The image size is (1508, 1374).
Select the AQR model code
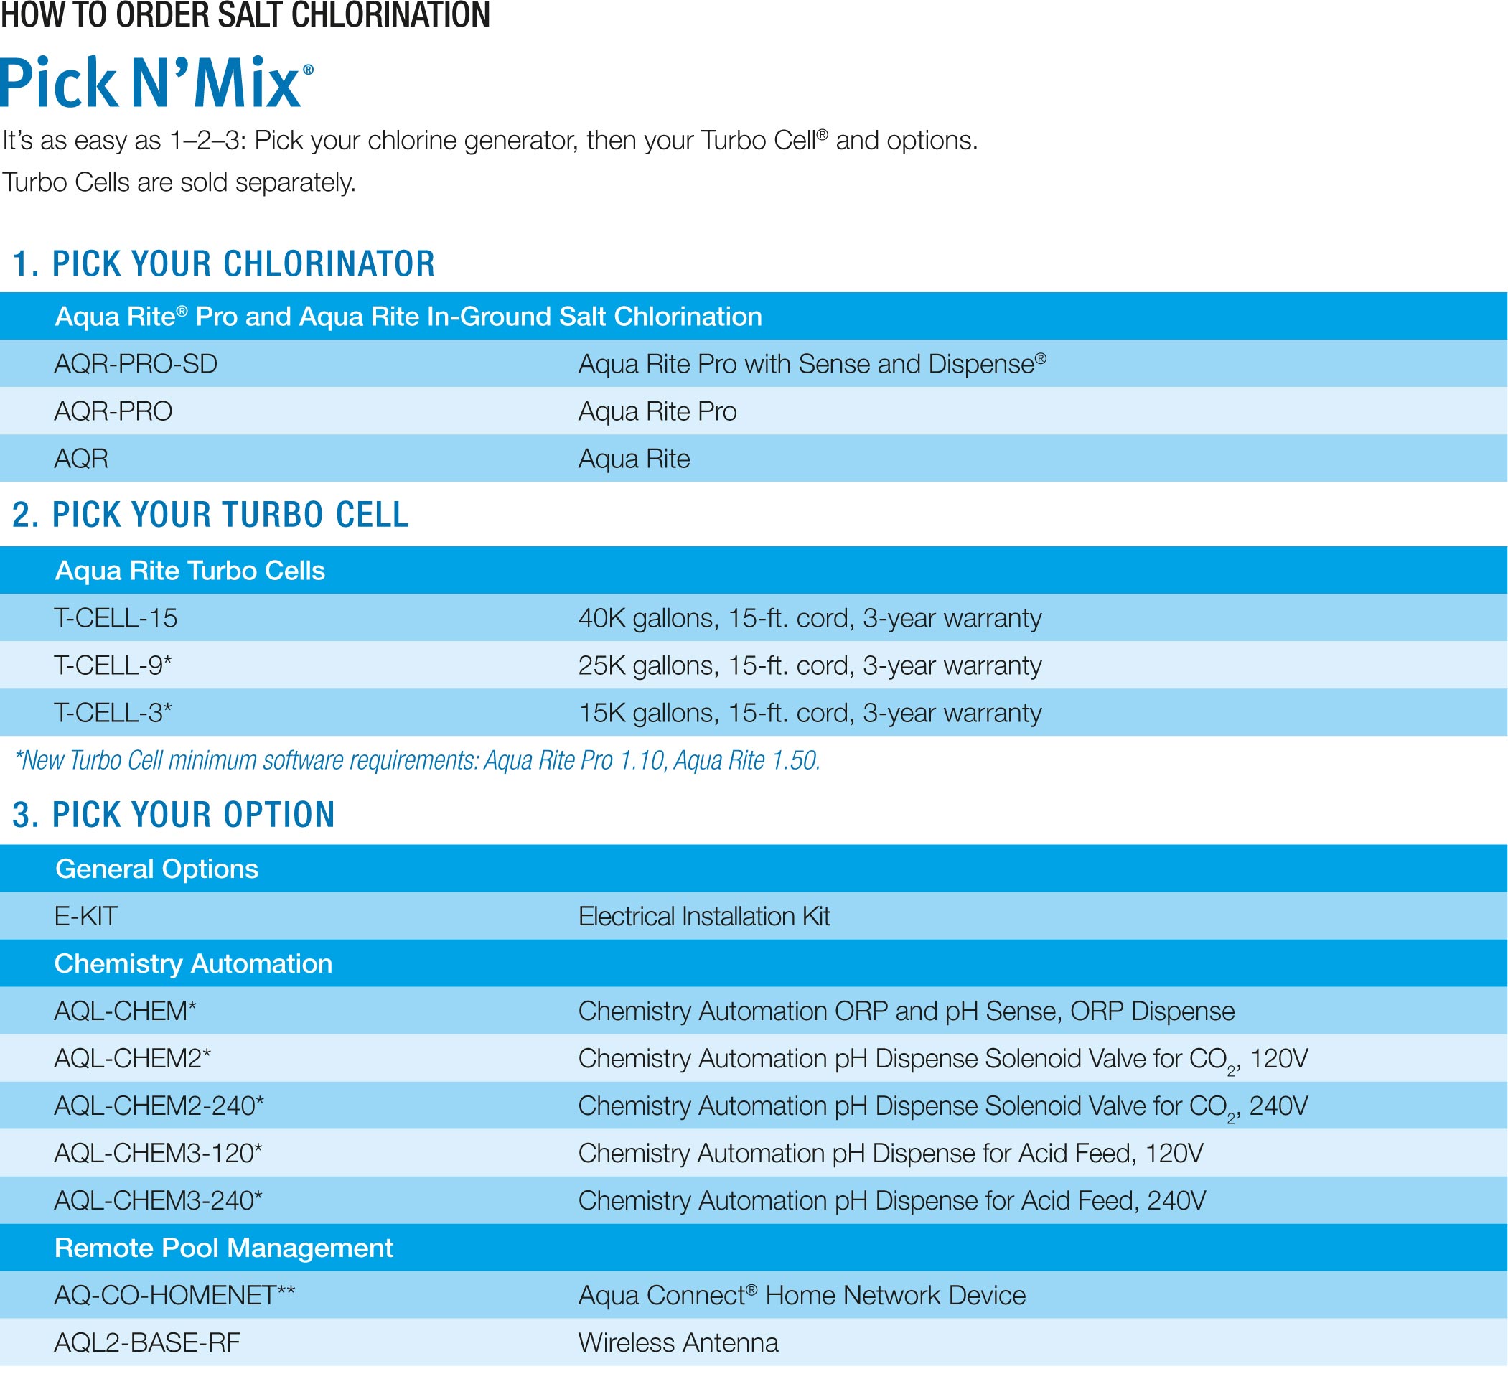click(x=82, y=459)
